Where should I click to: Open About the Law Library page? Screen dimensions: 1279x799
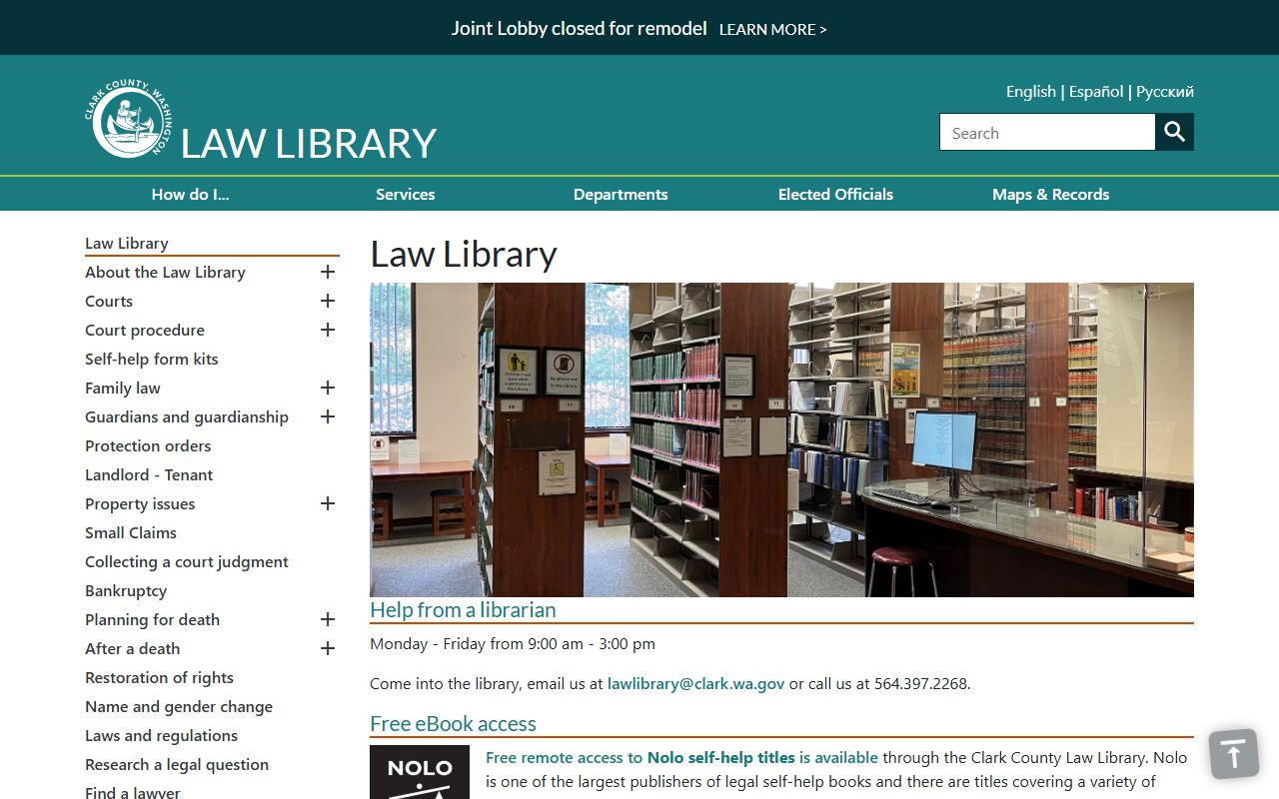pyautogui.click(x=165, y=272)
